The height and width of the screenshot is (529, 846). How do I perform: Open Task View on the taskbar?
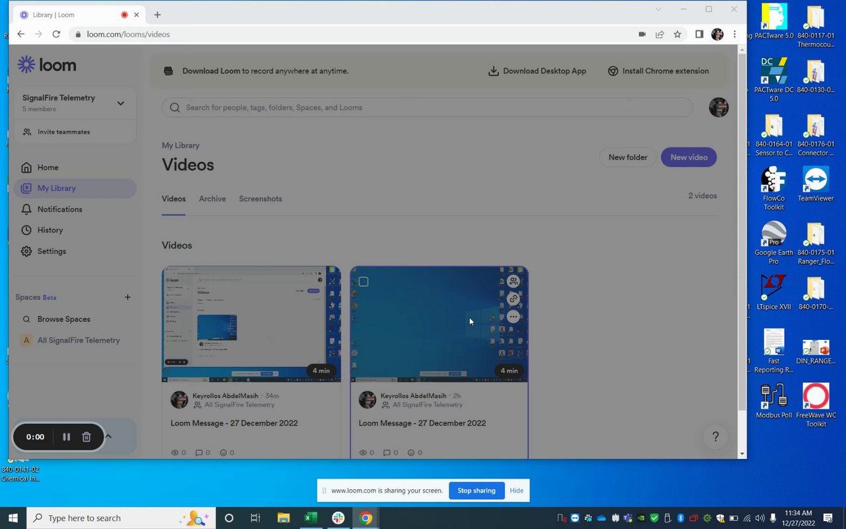[256, 518]
